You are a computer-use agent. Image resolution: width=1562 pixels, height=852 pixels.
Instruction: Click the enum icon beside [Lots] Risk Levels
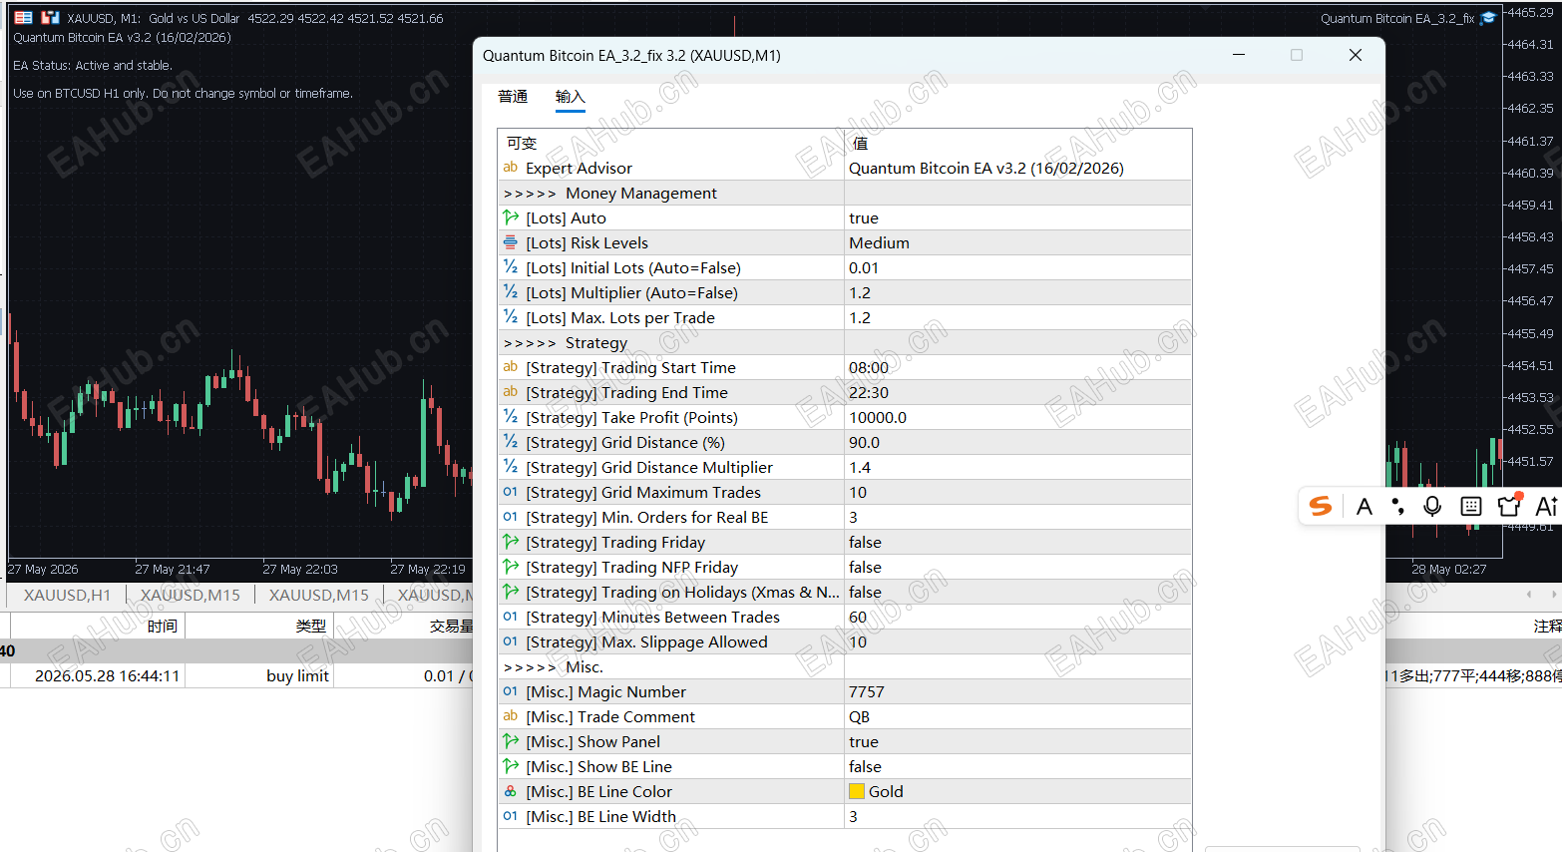(x=511, y=242)
